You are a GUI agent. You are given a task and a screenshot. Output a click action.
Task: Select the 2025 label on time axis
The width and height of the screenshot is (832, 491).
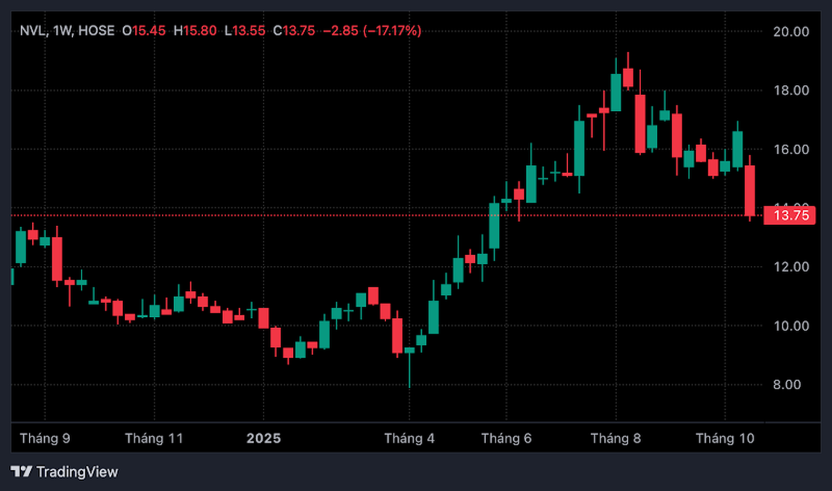[x=264, y=438]
